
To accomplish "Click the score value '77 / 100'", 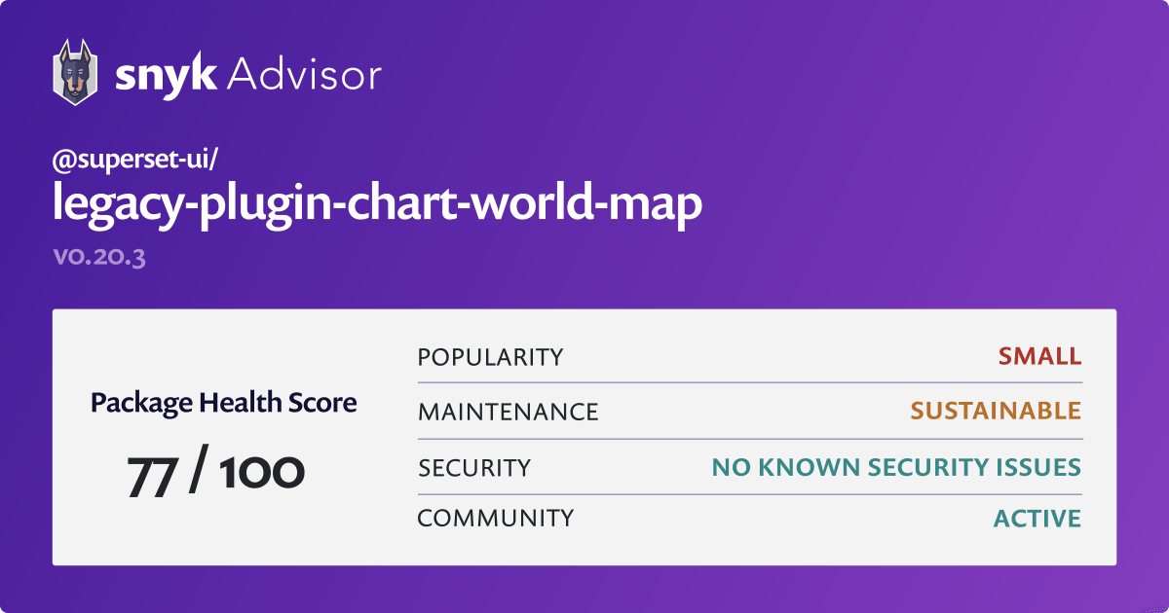I will pos(216,472).
